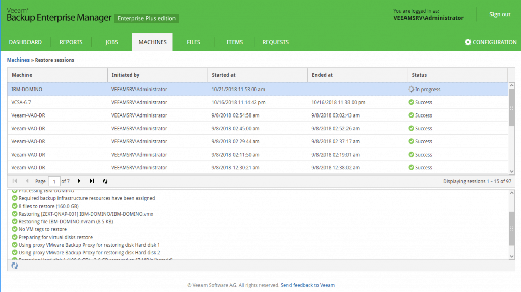Screen dimensions: 521x292
Task: Click check icon for Restoring IBM-DOMINO.vmx entry
Action: click(x=15, y=214)
